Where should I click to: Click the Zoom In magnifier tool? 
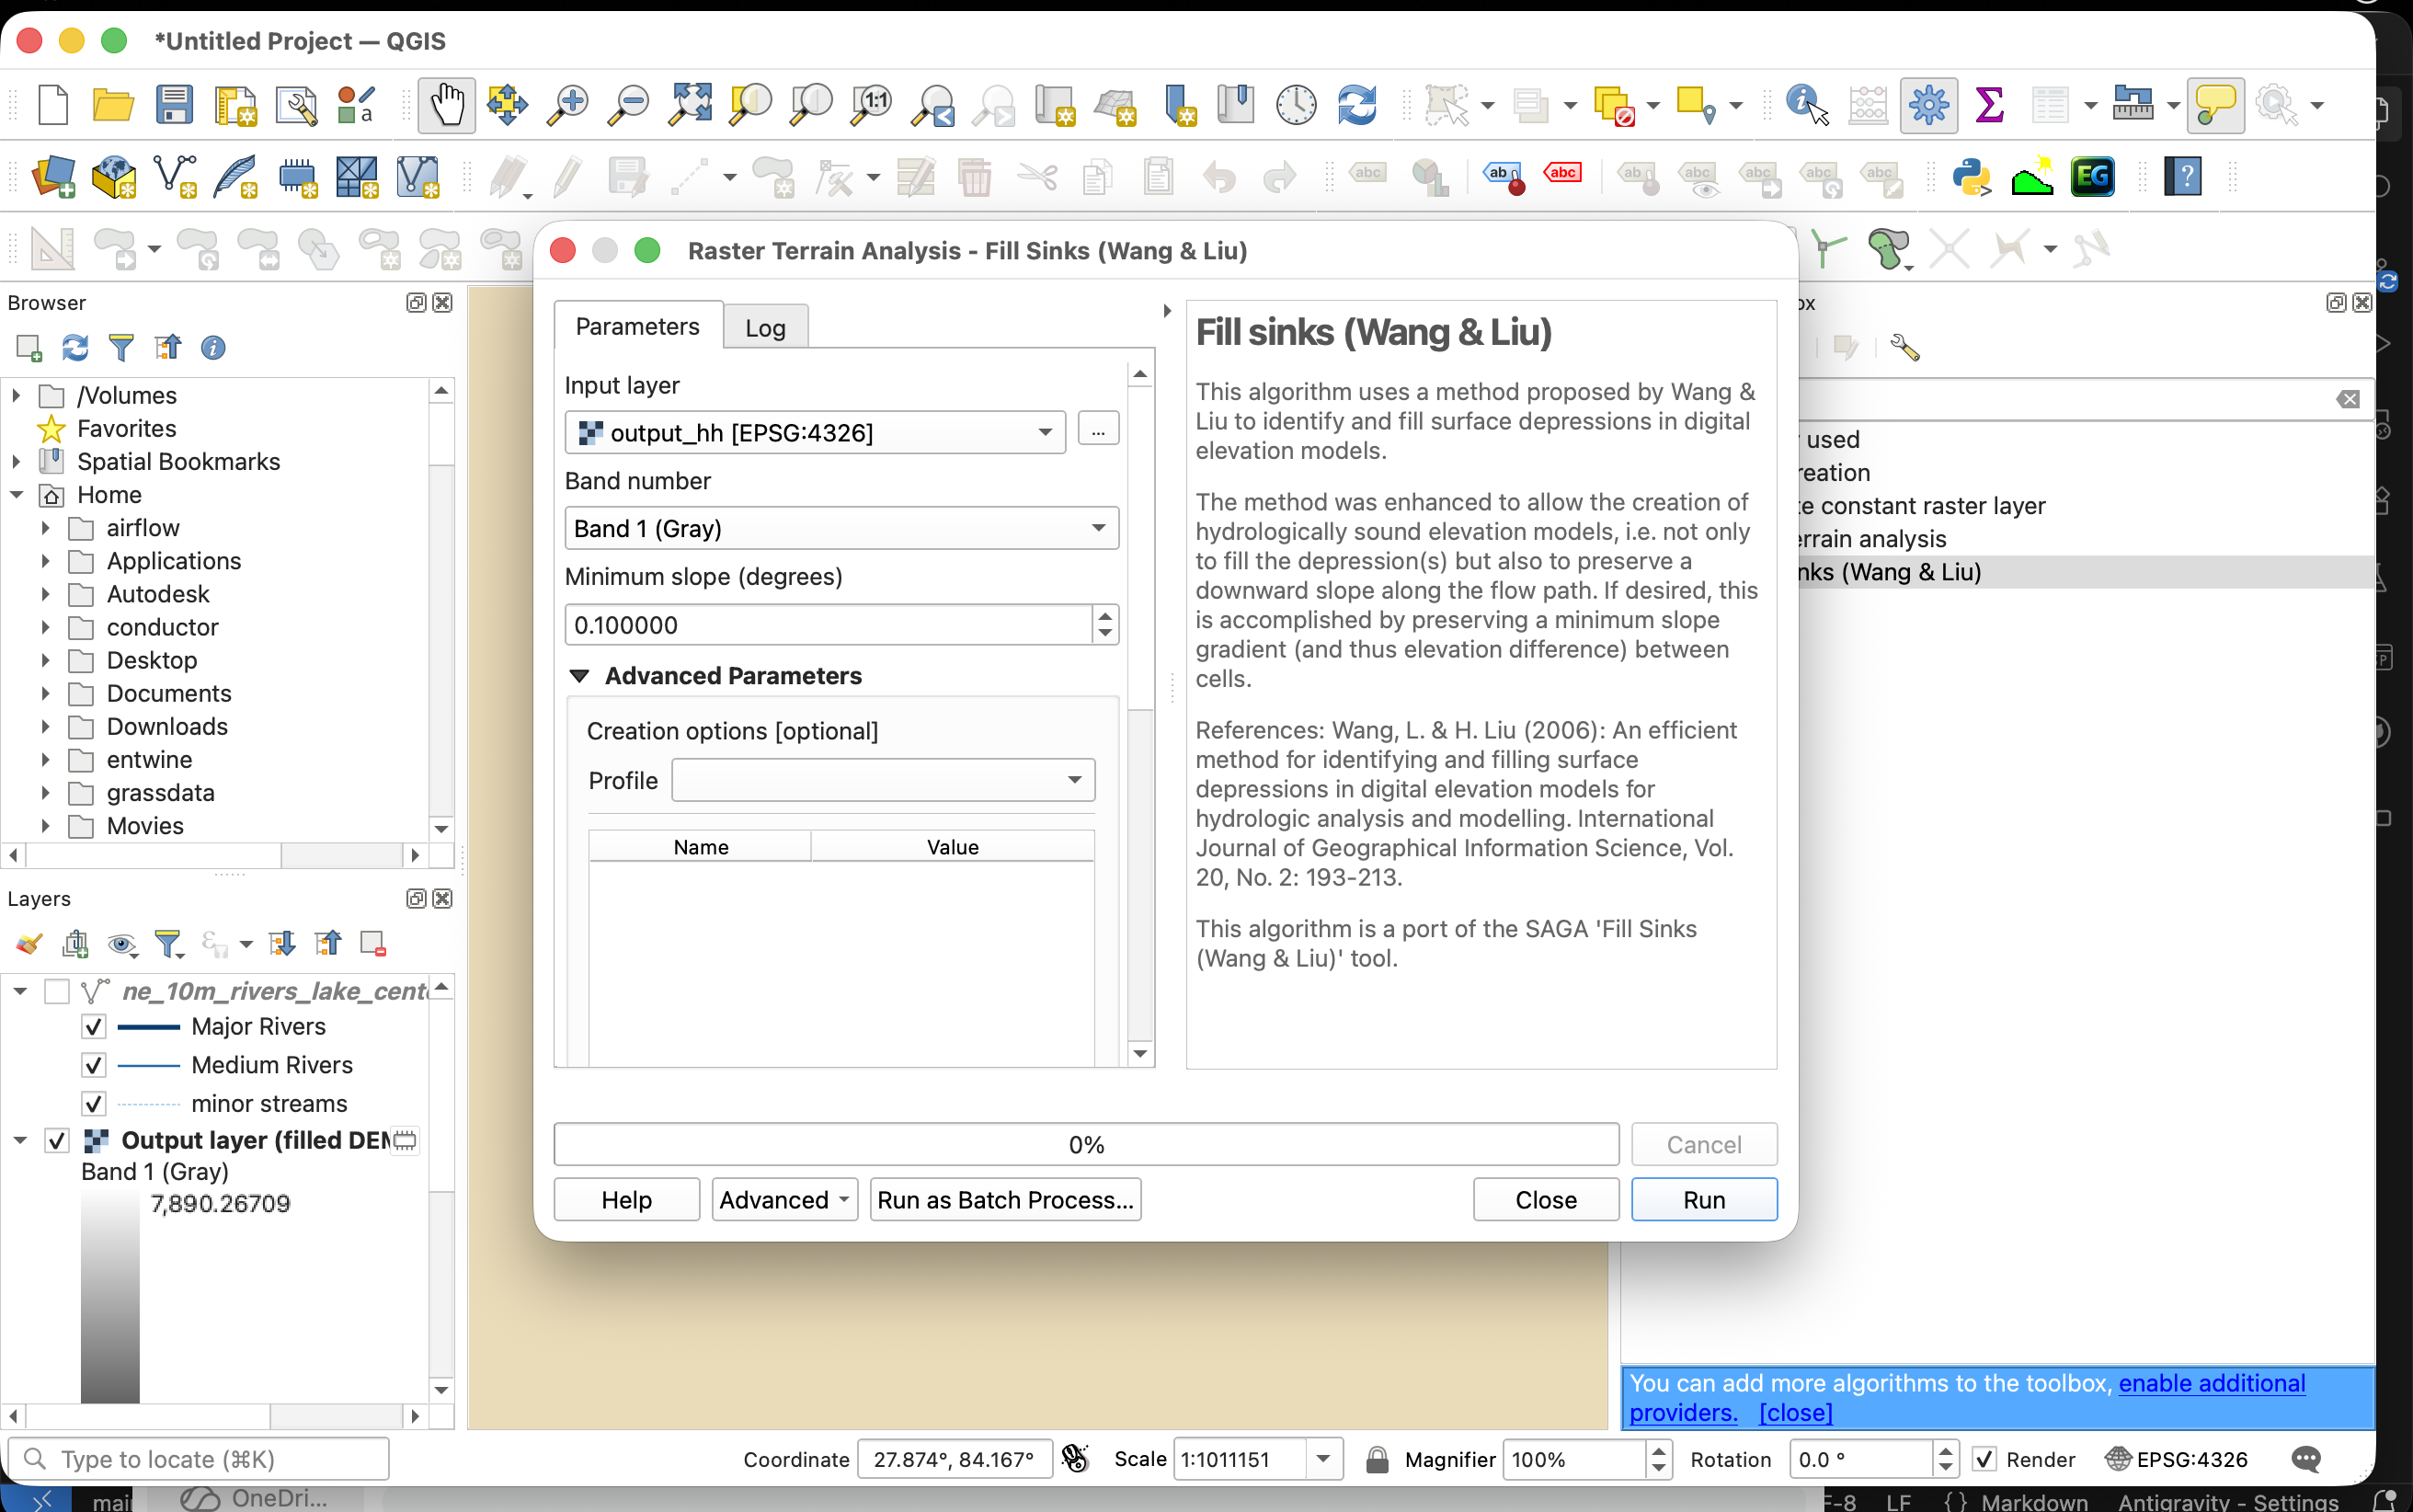coord(567,104)
